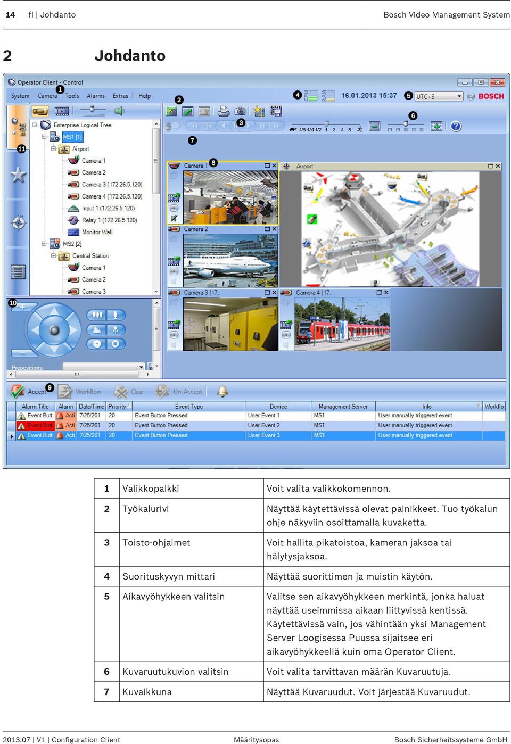This screenshot has width=511, height=744.
Task: Collapse the Enterprise Logical Tree root node
Action: 35,125
